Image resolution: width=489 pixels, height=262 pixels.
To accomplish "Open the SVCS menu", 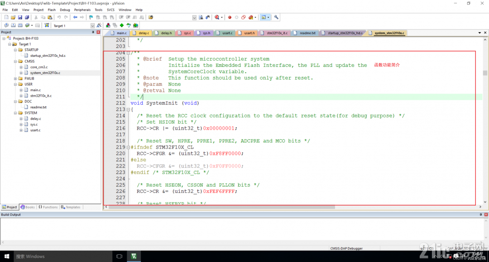I will [111, 10].
